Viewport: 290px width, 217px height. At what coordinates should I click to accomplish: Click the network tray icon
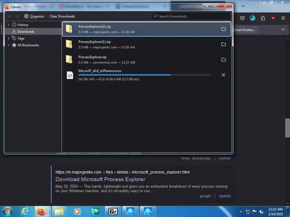[248, 212]
